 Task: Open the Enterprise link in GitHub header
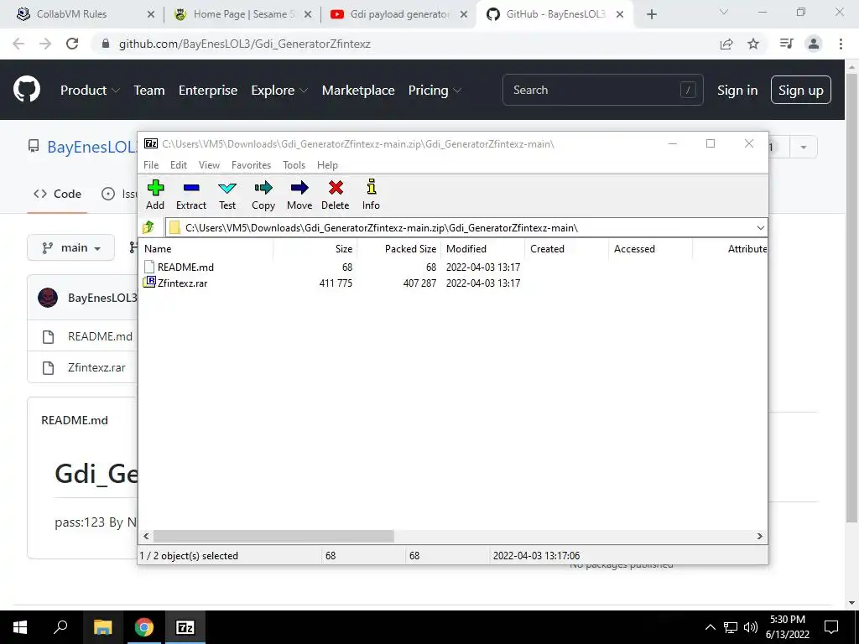(208, 91)
